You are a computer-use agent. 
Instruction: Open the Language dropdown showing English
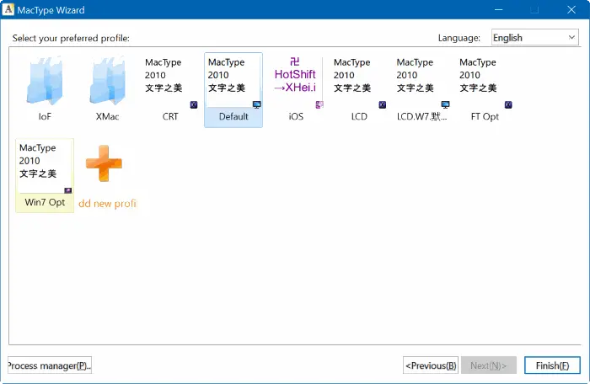[x=534, y=38]
